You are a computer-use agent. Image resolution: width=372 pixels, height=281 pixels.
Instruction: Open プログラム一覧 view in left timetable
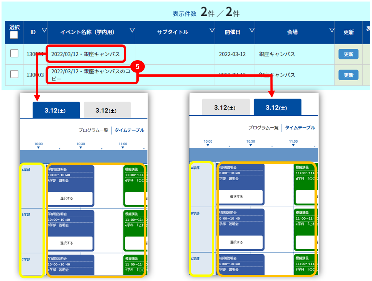(93, 130)
